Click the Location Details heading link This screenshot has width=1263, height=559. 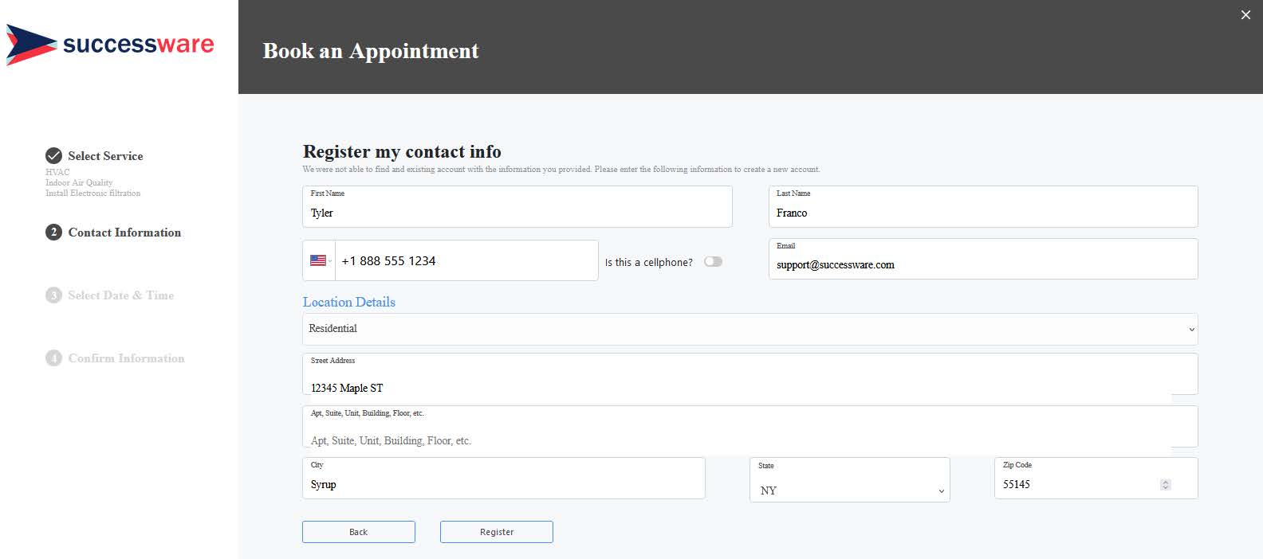point(348,302)
